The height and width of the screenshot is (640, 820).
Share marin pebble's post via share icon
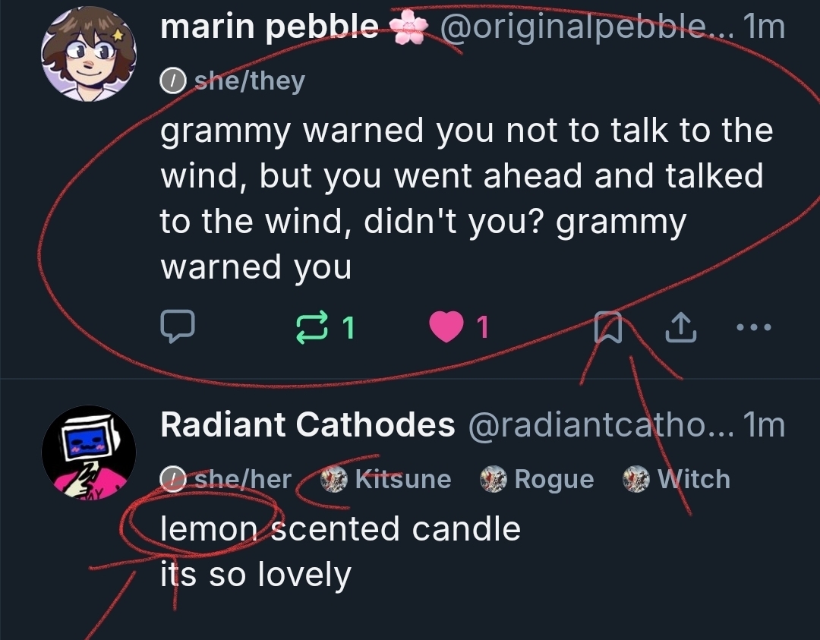tap(681, 327)
